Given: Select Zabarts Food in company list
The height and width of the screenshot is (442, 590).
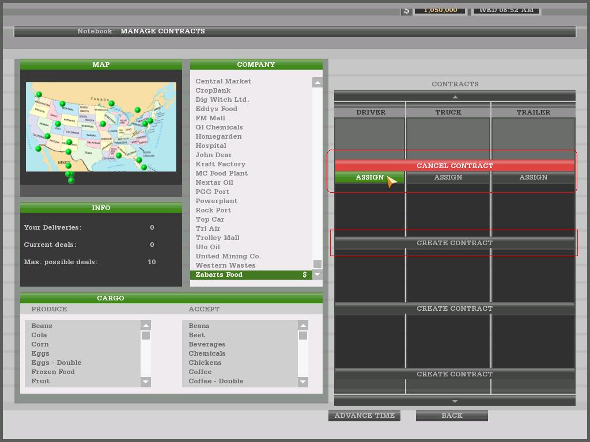Looking at the screenshot, I should (x=219, y=275).
